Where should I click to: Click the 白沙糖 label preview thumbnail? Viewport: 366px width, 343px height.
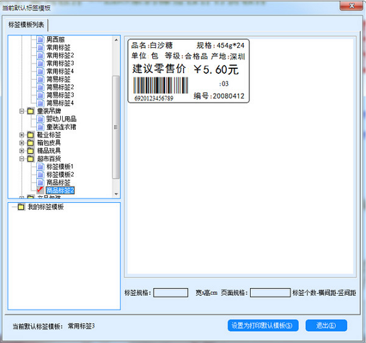[x=188, y=71]
